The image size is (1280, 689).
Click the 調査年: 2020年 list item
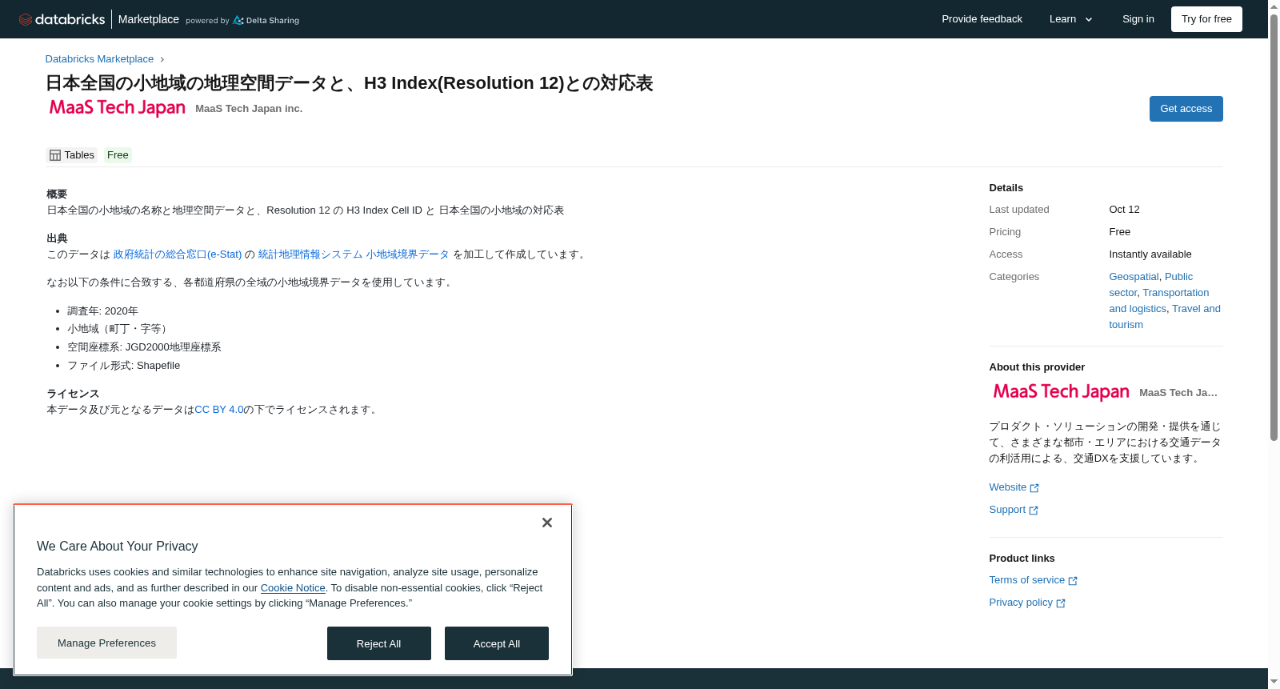[102, 311]
